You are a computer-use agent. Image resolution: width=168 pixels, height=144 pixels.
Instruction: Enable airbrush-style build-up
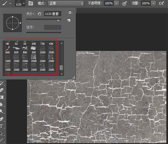click(x=162, y=3)
